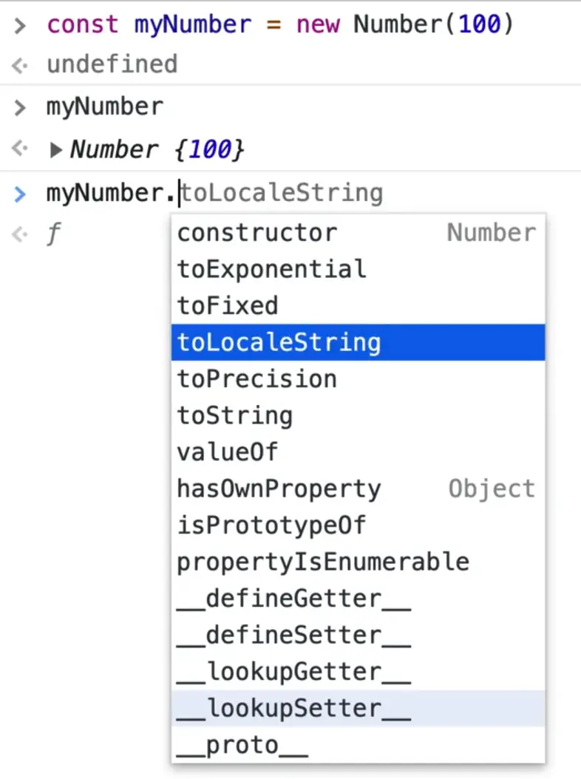Click __lookupSetter__ suggestion

(293, 709)
